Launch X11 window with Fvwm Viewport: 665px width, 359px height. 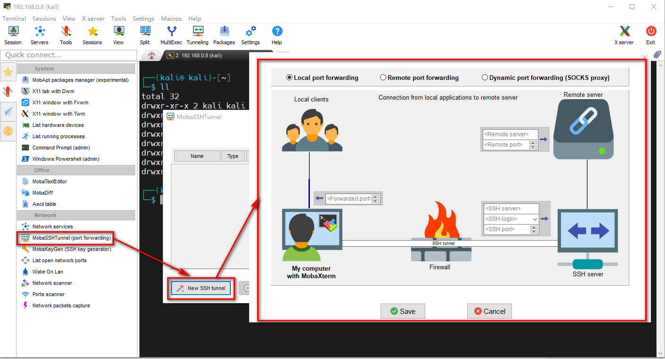point(56,102)
